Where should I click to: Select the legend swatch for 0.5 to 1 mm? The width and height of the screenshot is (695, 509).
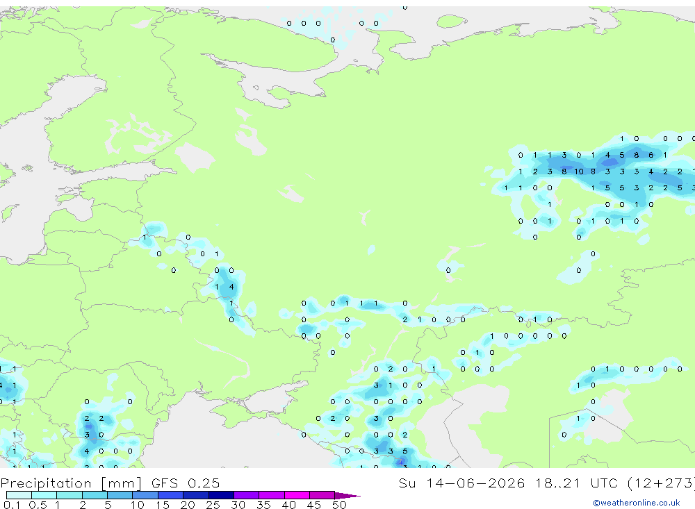44,495
